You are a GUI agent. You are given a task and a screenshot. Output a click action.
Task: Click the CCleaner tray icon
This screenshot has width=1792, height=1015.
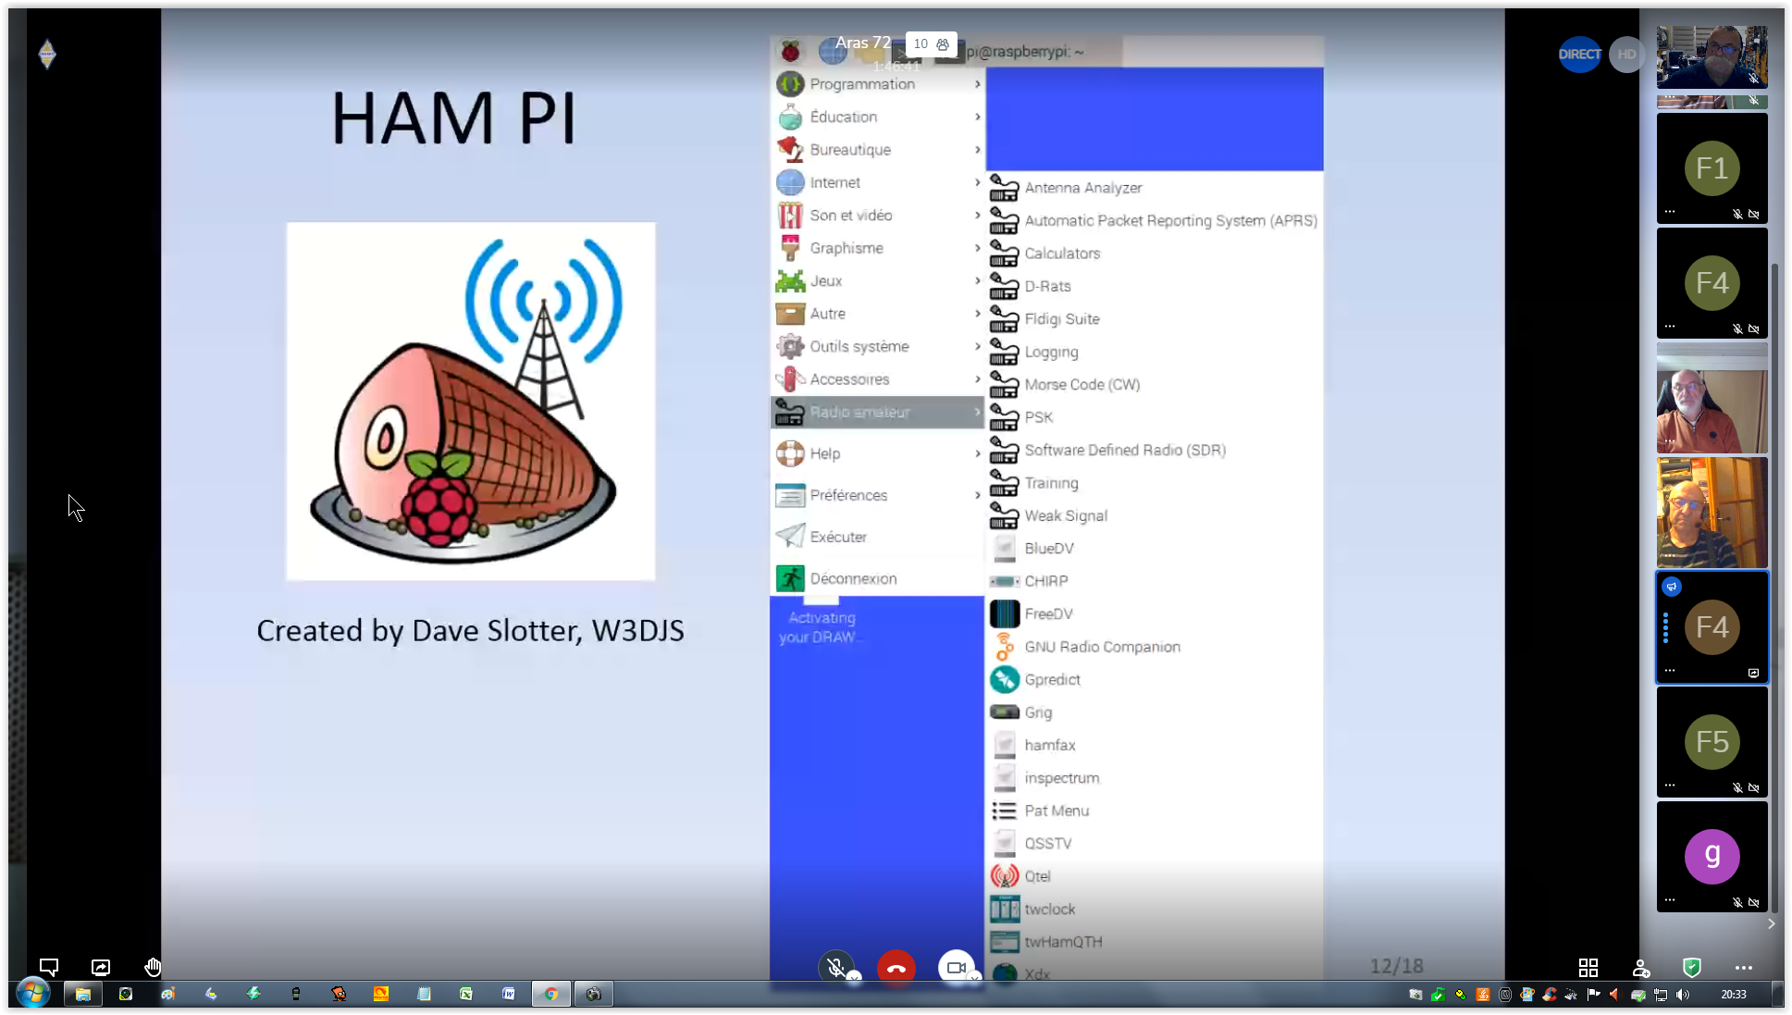pyautogui.click(x=1550, y=995)
